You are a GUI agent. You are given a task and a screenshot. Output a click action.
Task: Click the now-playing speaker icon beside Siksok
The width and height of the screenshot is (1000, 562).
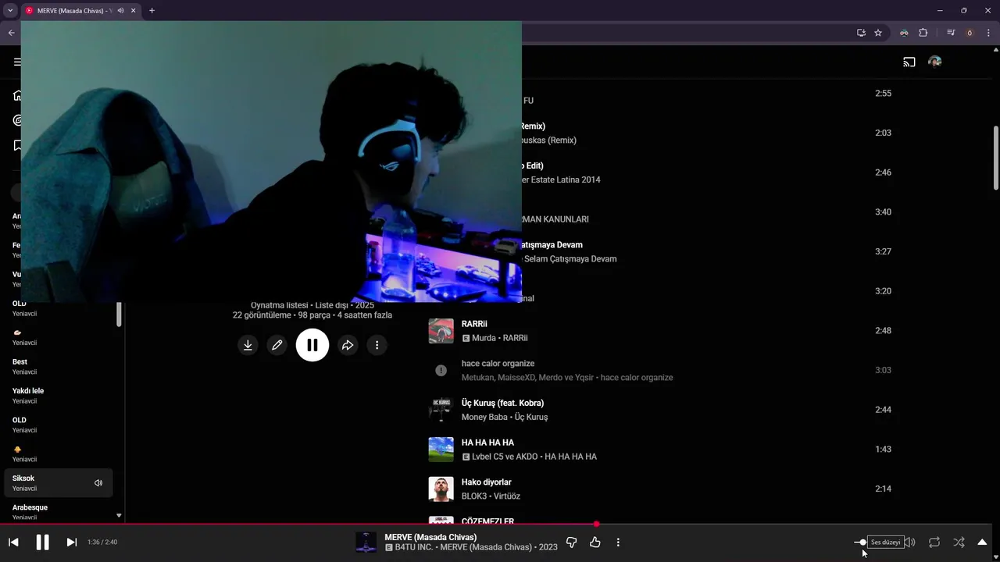click(x=98, y=483)
